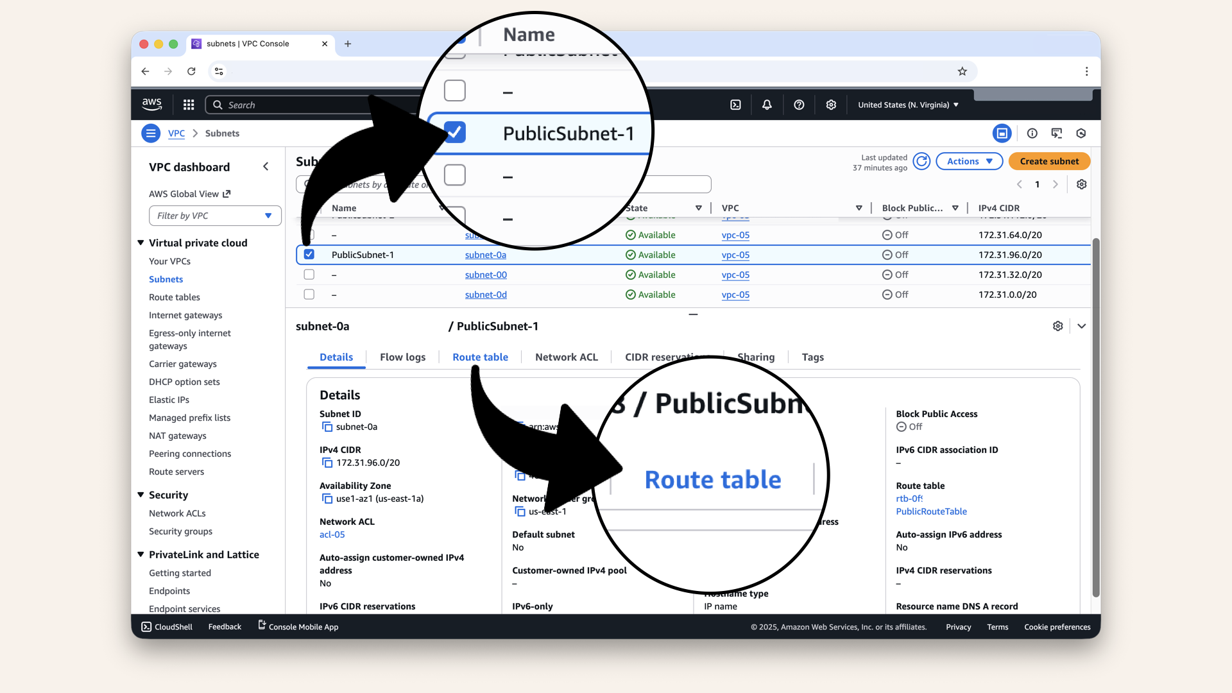The width and height of the screenshot is (1232, 693).
Task: Click the panel layout icon near the header
Action: pyautogui.click(x=1002, y=133)
